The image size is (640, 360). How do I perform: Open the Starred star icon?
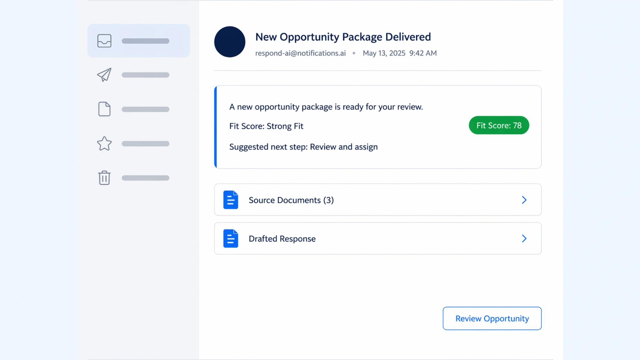tap(104, 144)
